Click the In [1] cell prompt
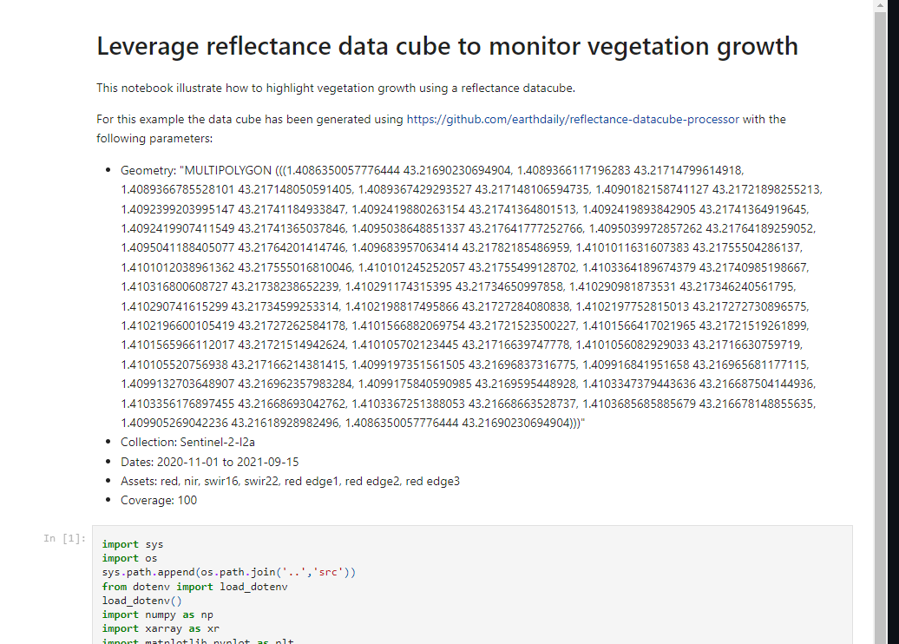This screenshot has width=899, height=644. [65, 539]
